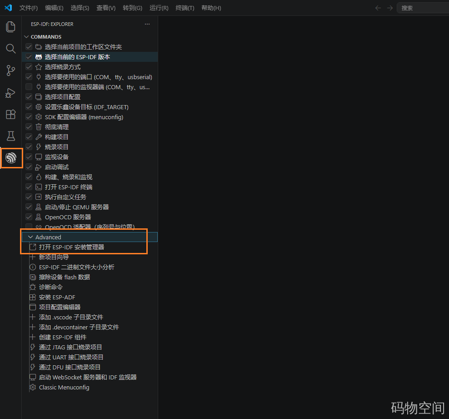
Task: Click the go back arrow
Action: click(x=378, y=8)
